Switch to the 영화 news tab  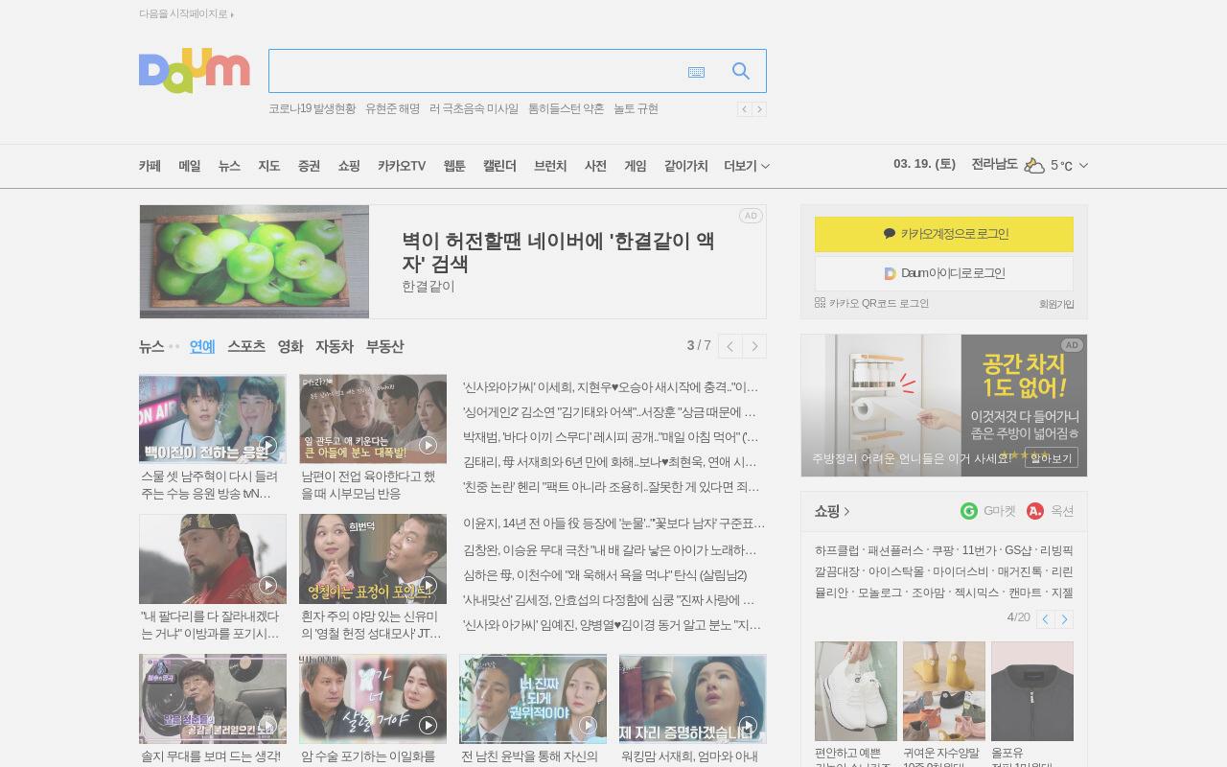[x=290, y=346]
